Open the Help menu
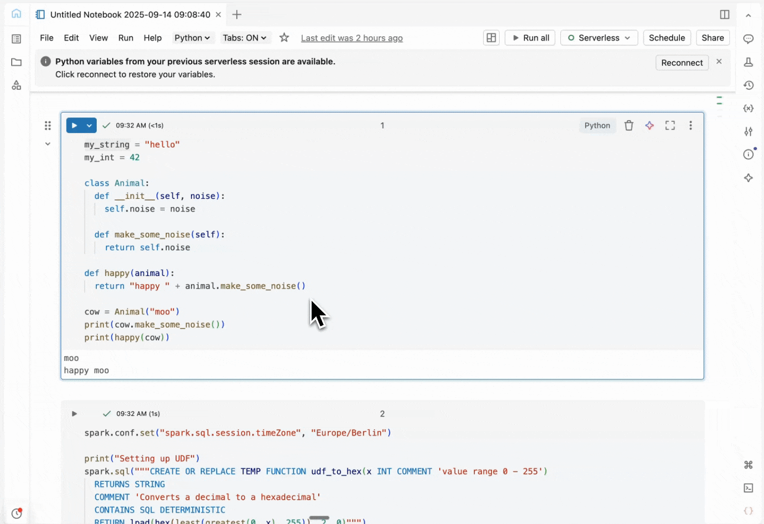764x524 pixels. (153, 38)
